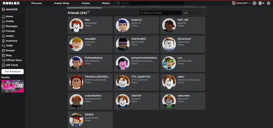Open the Gift Cards icon
The width and height of the screenshot is (273, 128).
[x=3, y=65]
